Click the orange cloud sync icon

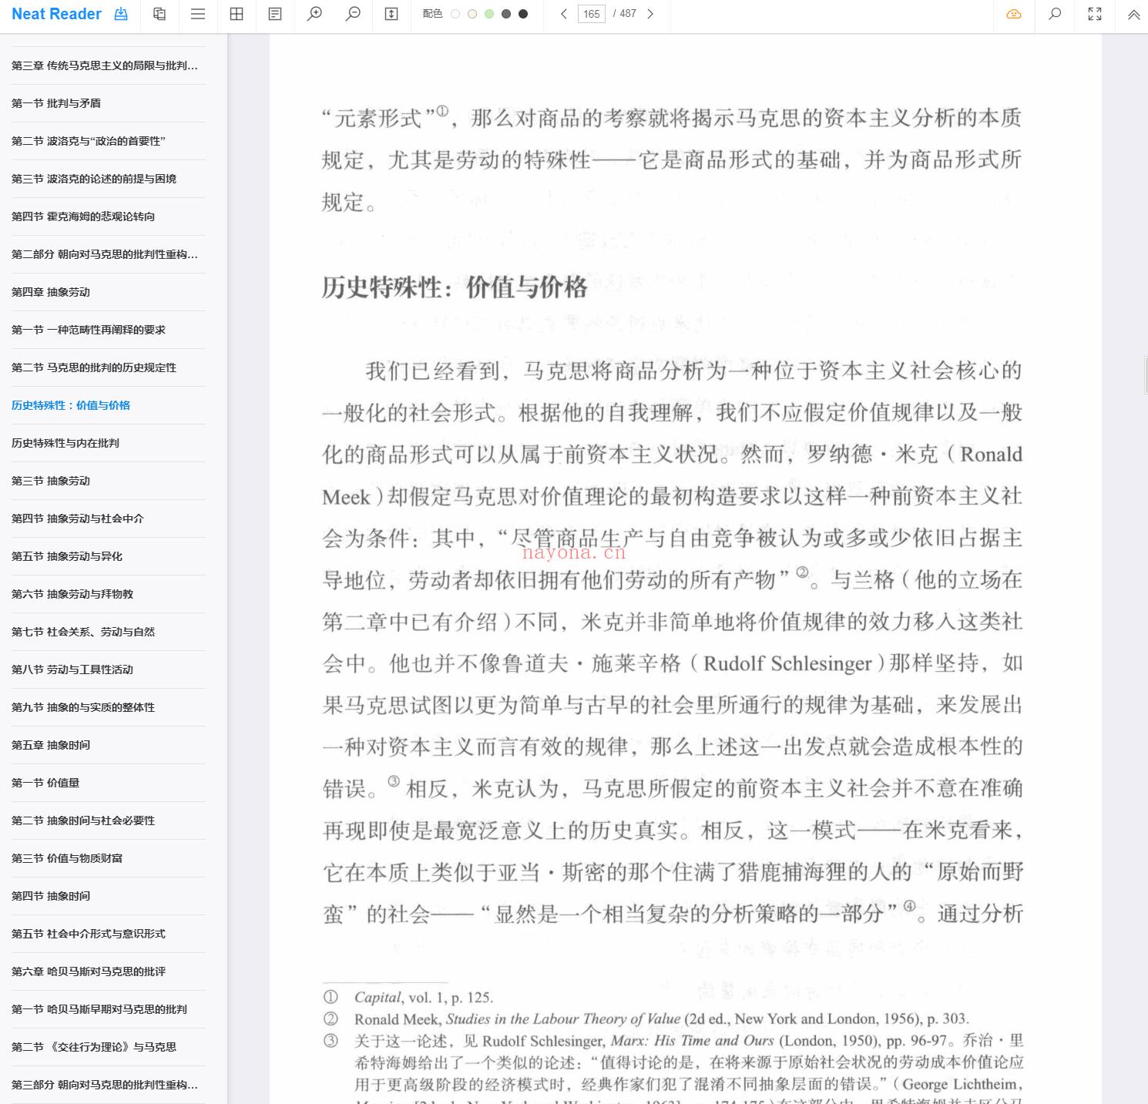click(1014, 14)
